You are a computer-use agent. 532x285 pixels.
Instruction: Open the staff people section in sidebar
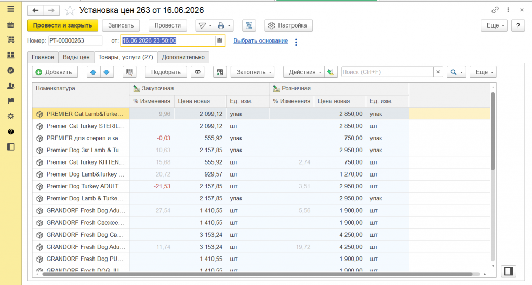[10, 86]
